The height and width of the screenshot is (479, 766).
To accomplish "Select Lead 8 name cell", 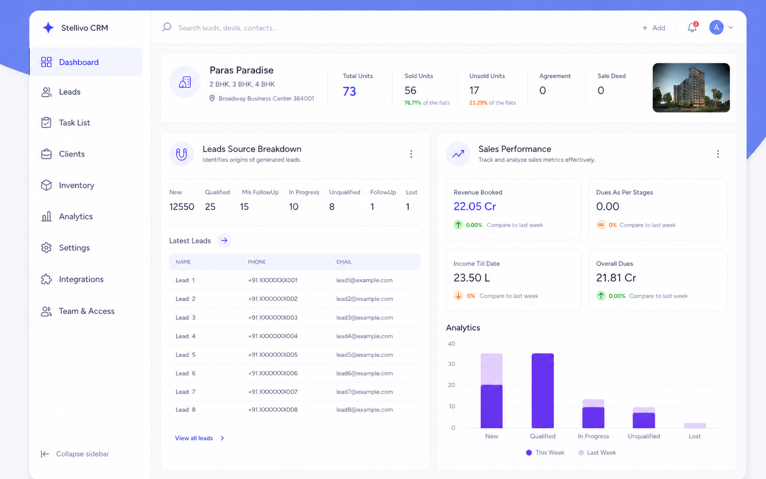I will tap(185, 410).
